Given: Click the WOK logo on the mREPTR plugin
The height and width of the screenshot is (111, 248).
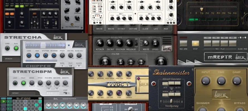Looking at the screenshot, I should pyautogui.click(x=240, y=57).
